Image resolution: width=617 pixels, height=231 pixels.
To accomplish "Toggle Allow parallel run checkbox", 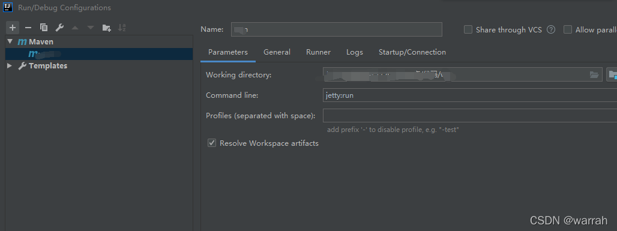I will (x=567, y=29).
